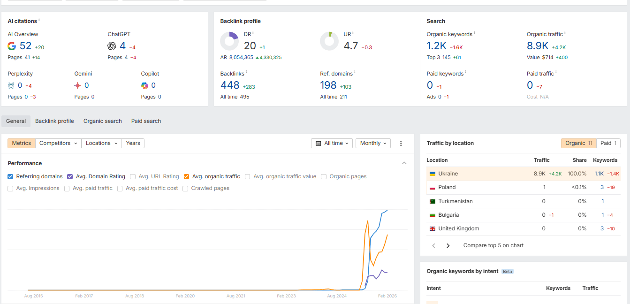Collapse the Performance section
Screen dimensions: 630x304
[x=404, y=163]
